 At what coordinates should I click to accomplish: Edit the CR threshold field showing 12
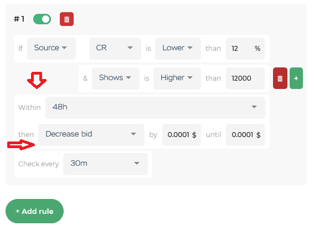(245, 49)
